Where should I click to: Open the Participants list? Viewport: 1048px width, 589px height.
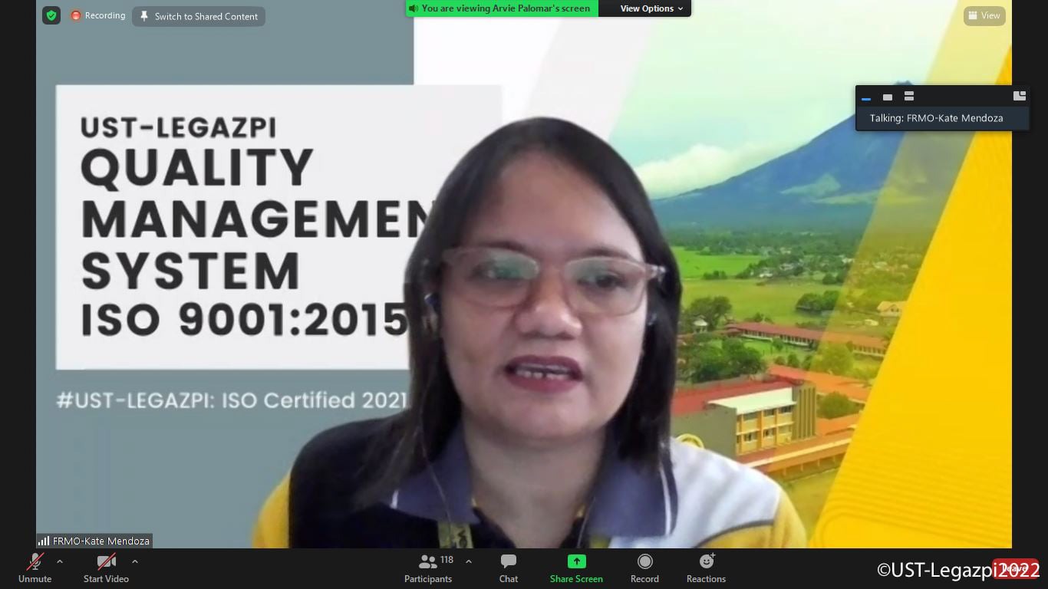[428, 568]
